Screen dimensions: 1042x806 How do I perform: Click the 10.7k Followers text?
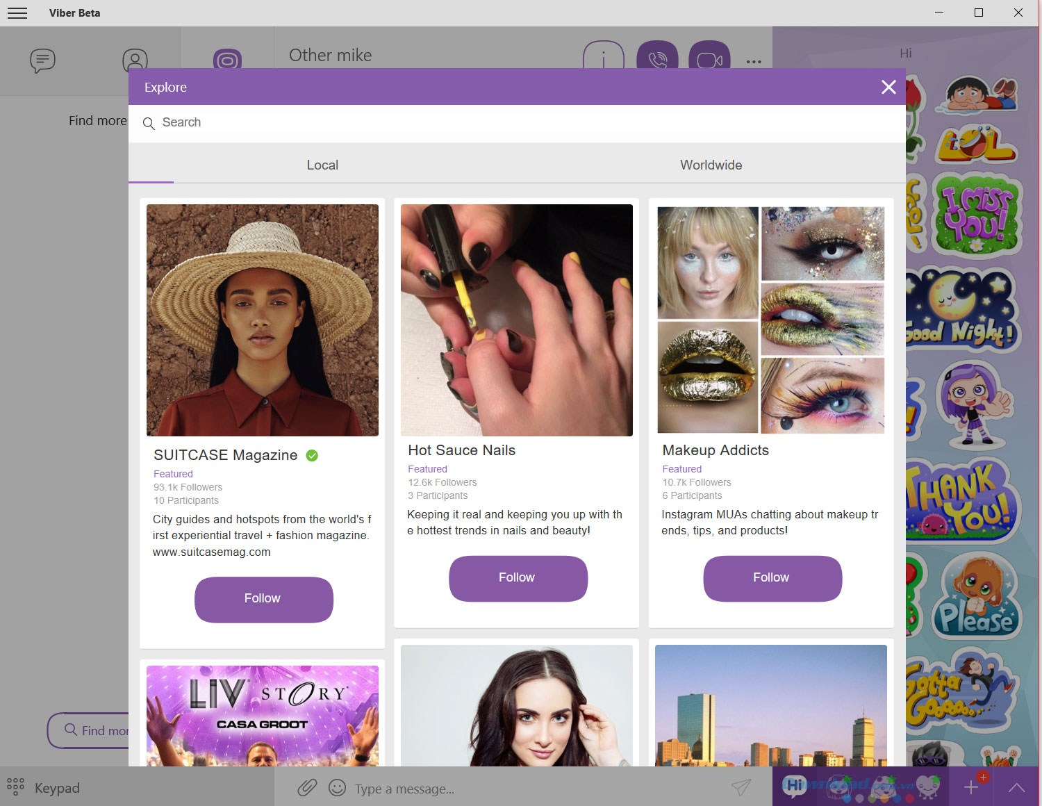(x=697, y=482)
